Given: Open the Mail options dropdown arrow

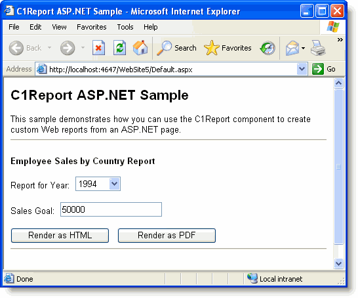Looking at the screenshot, I should tap(303, 48).
